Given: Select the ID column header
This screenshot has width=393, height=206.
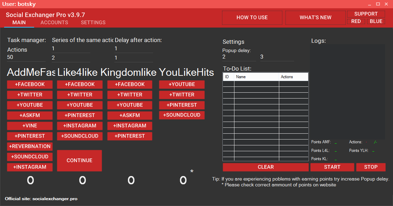Looking at the screenshot, I should [229, 77].
